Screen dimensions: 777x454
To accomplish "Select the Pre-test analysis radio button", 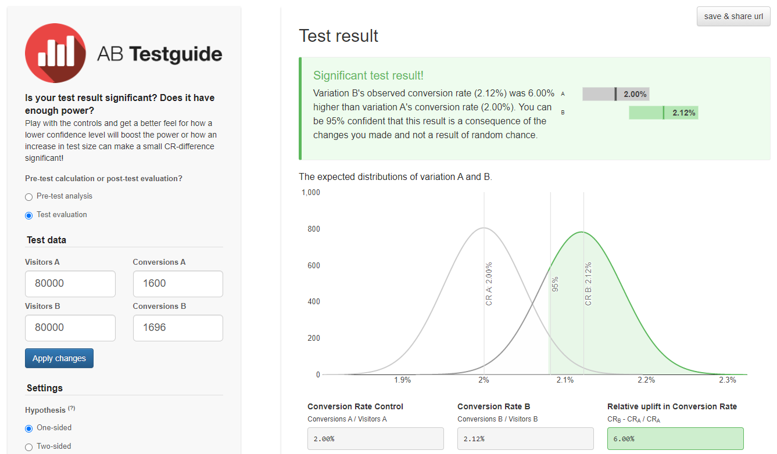I will [29, 197].
